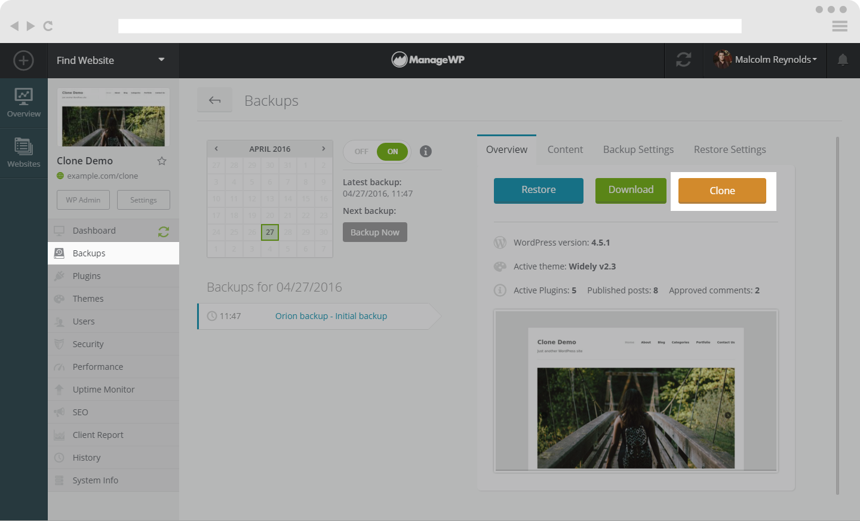Open WP Admin for Clone Demo
Screen dimensions: 860x521
coord(84,200)
